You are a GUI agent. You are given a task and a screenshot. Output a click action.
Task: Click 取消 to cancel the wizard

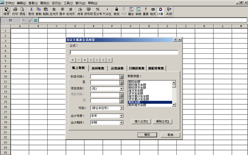click(x=170, y=135)
